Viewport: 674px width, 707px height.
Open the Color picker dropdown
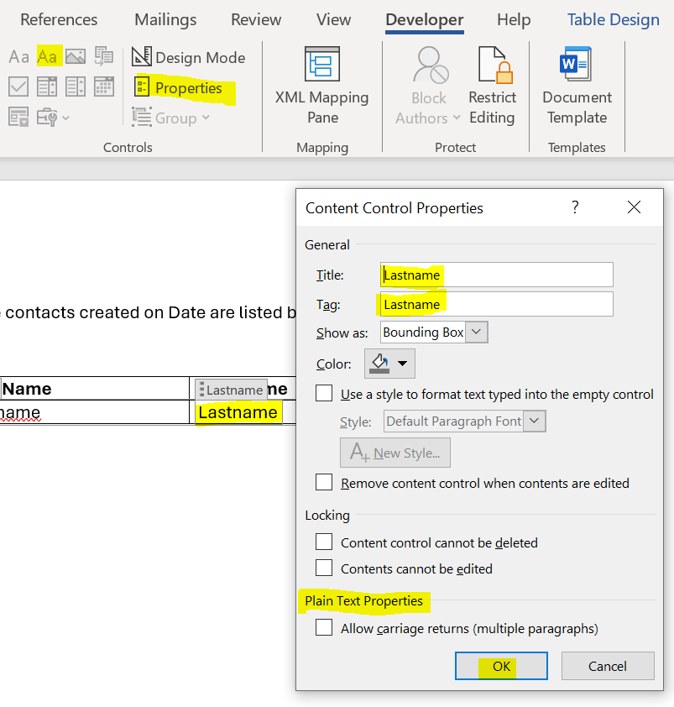pos(390,364)
